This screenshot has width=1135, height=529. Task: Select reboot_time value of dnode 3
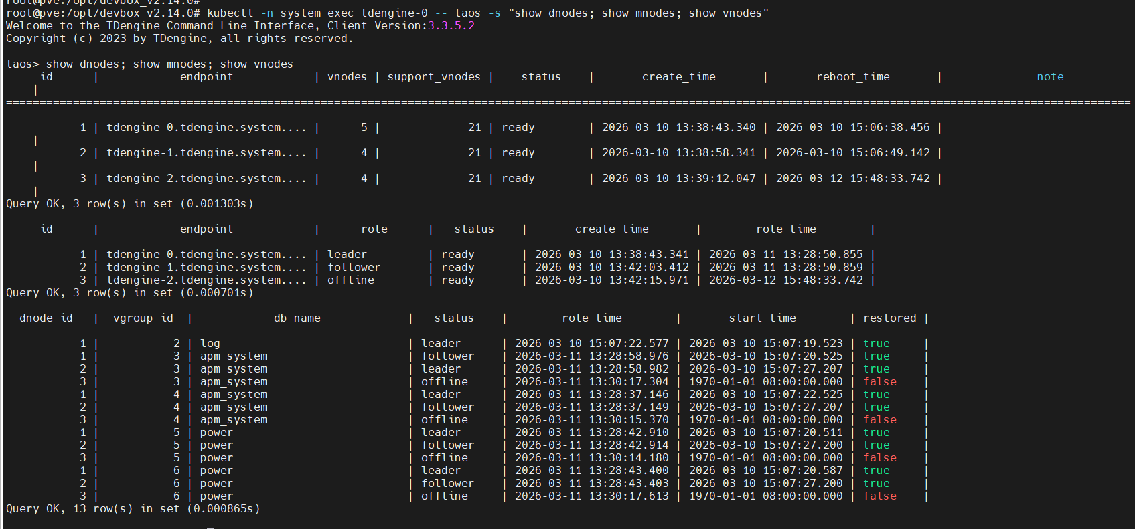[x=852, y=179]
